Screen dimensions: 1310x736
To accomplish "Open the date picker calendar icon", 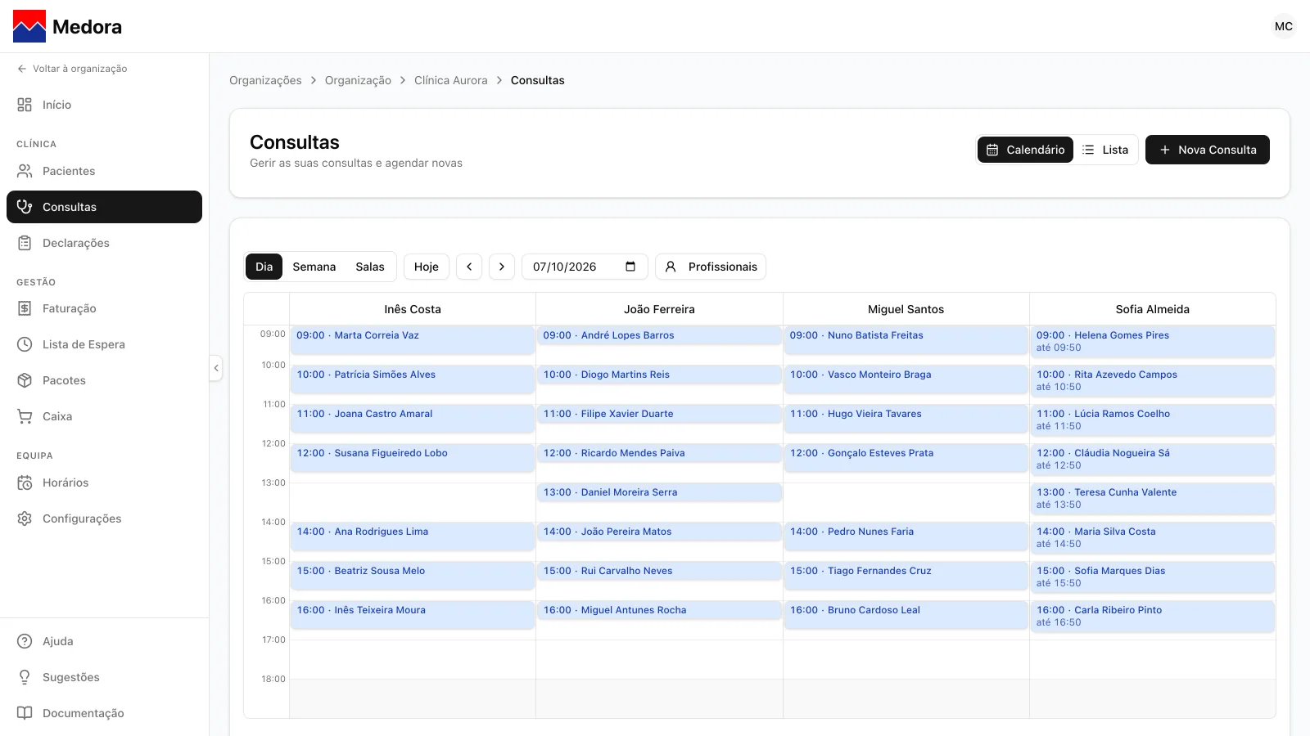I will (x=630, y=267).
